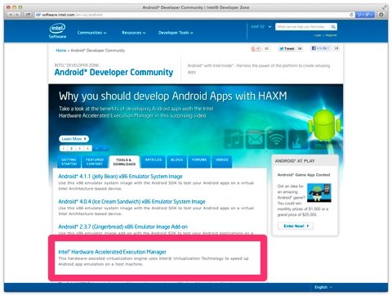392x296 pixels.
Task: Switch to the Getting Started tab
Action: [x=69, y=162]
